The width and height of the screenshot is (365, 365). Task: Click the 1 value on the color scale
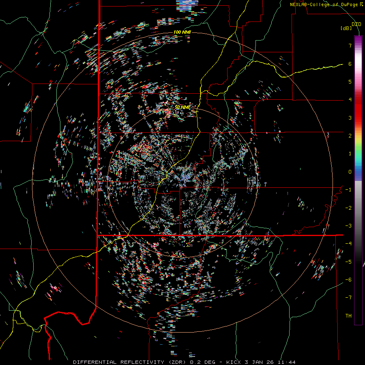350,154
